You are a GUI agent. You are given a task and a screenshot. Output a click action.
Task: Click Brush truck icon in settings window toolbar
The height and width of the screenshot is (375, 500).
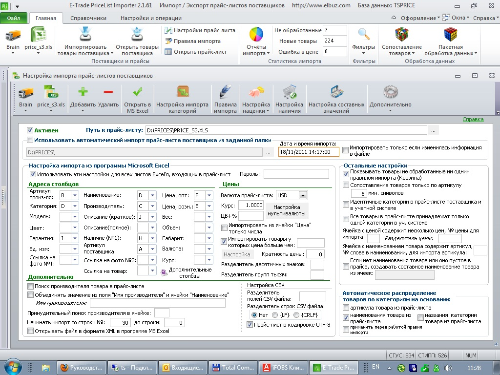coord(25,93)
